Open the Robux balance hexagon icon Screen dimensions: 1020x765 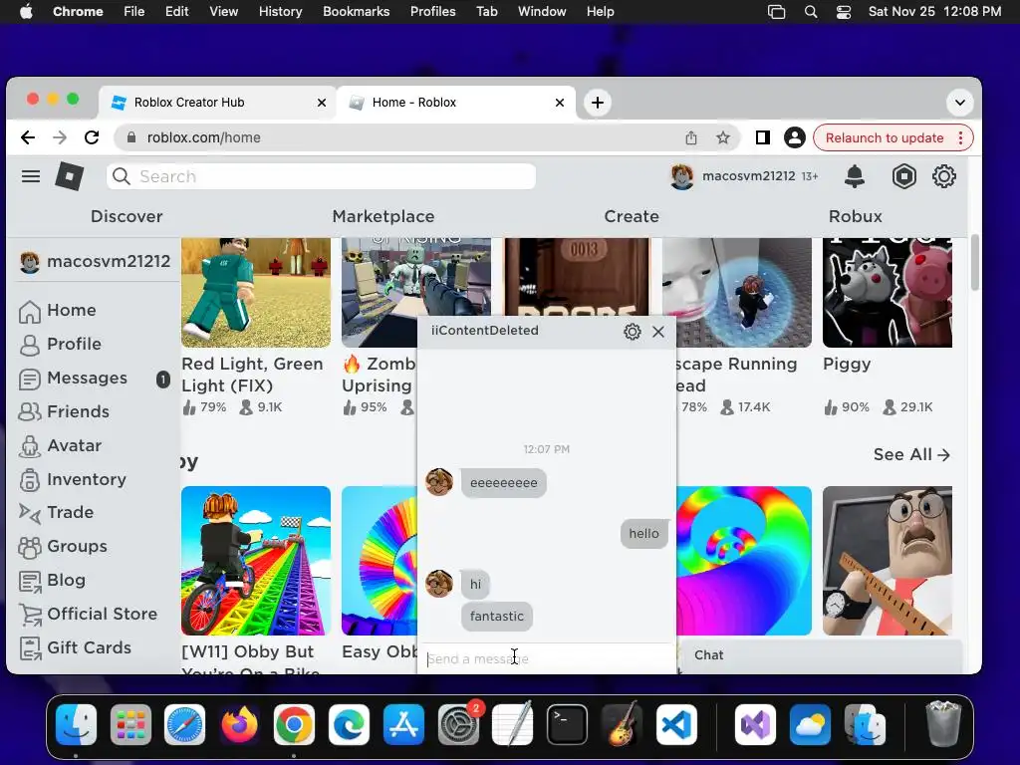point(904,176)
